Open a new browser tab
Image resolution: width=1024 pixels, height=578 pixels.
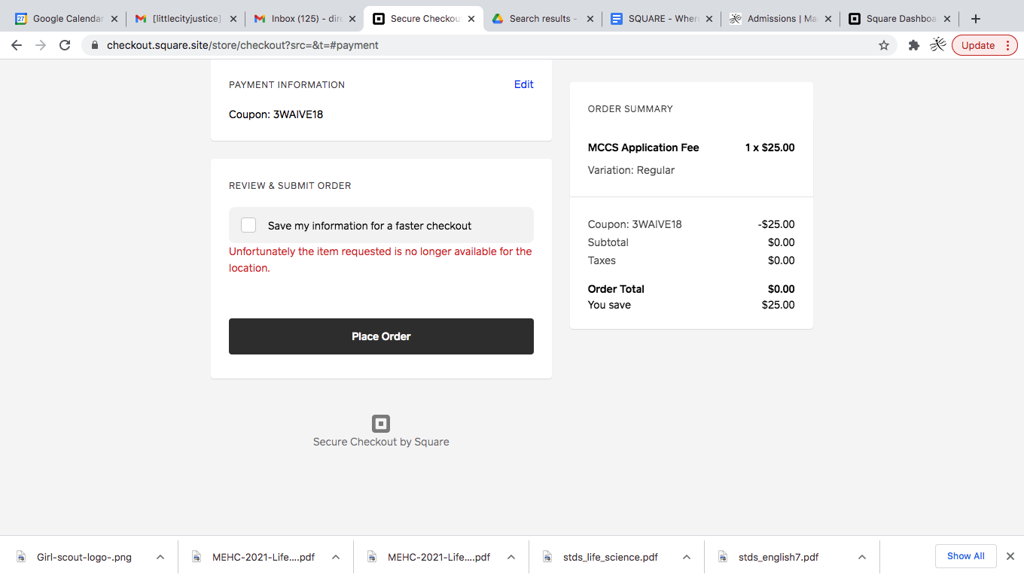point(976,19)
